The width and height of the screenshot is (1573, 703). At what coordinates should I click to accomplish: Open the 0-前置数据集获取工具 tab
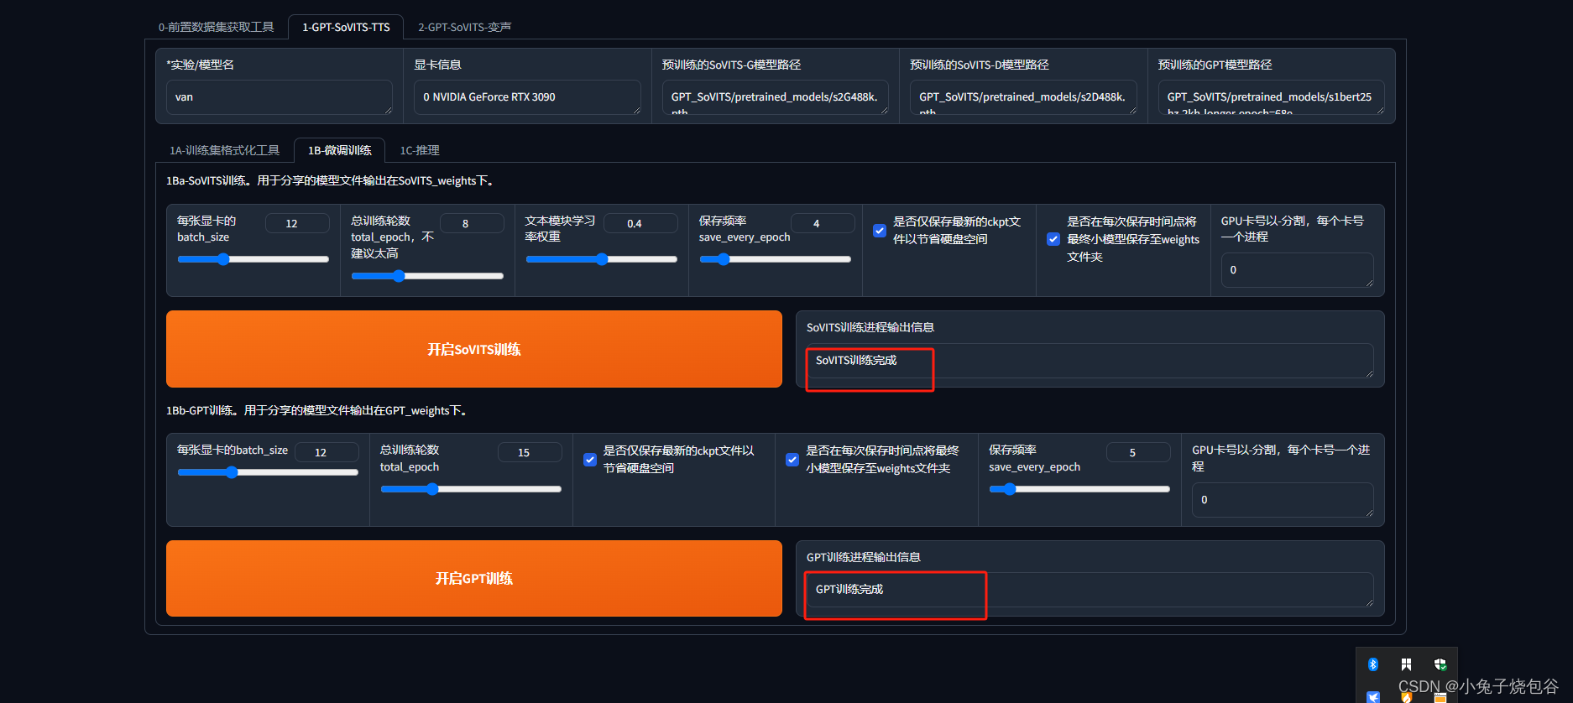(217, 27)
